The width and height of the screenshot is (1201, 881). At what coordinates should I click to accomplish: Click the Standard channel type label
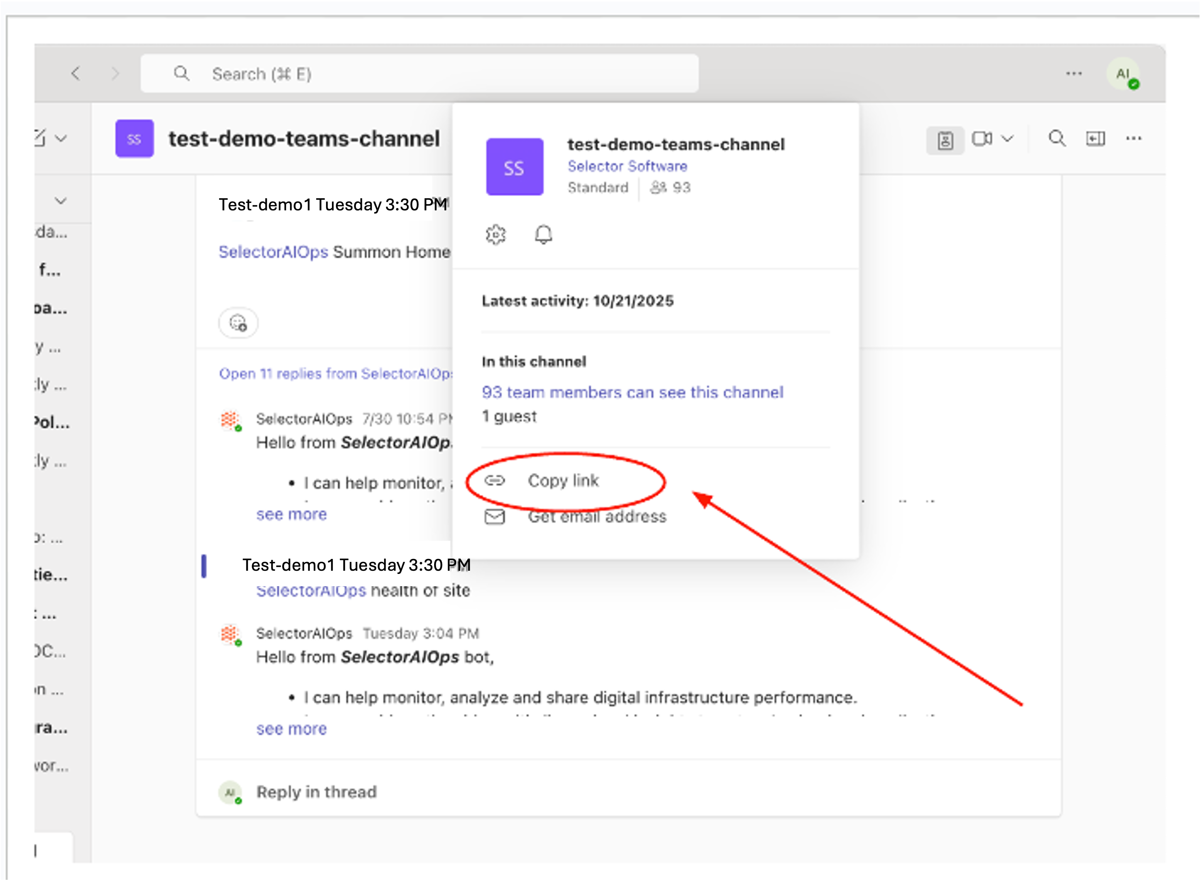598,187
